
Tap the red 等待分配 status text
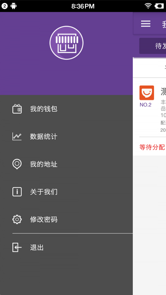point(152,147)
